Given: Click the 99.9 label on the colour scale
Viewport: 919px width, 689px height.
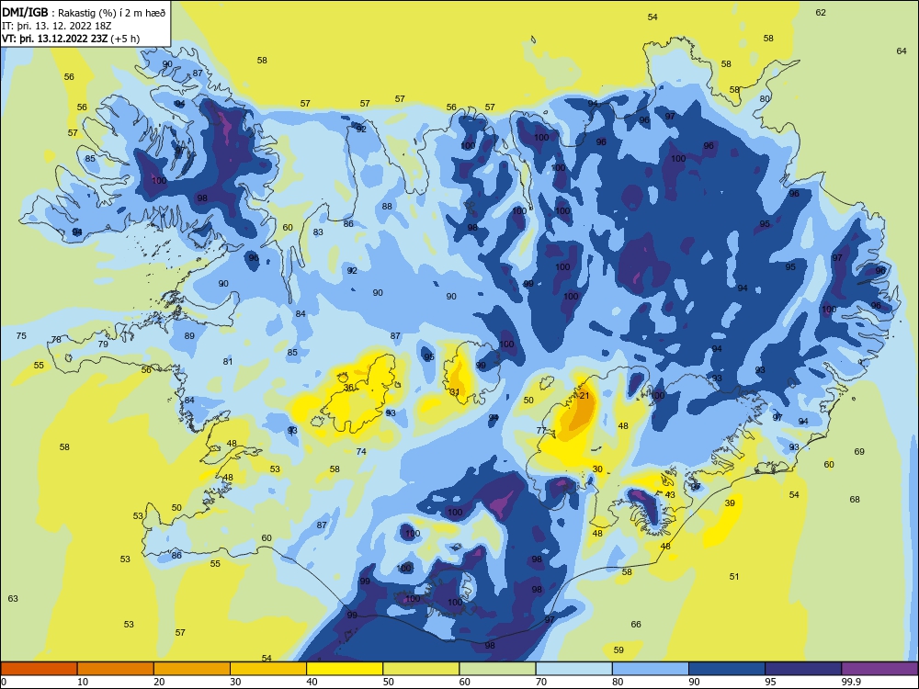Looking at the screenshot, I should 851,682.
